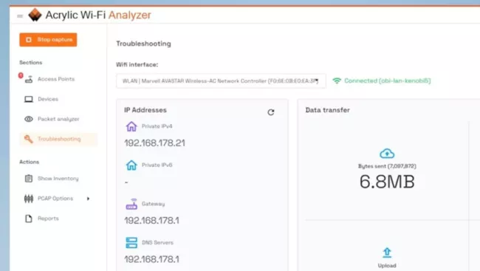Click the Gateway router icon
Viewport: 480px width, 271px height.
coord(131,204)
